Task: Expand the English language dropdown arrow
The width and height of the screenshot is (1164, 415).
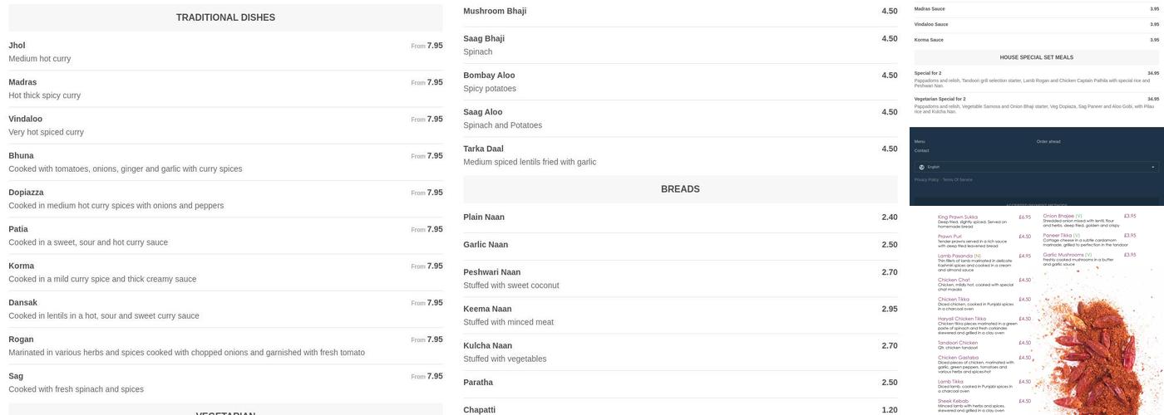Action: point(1152,167)
